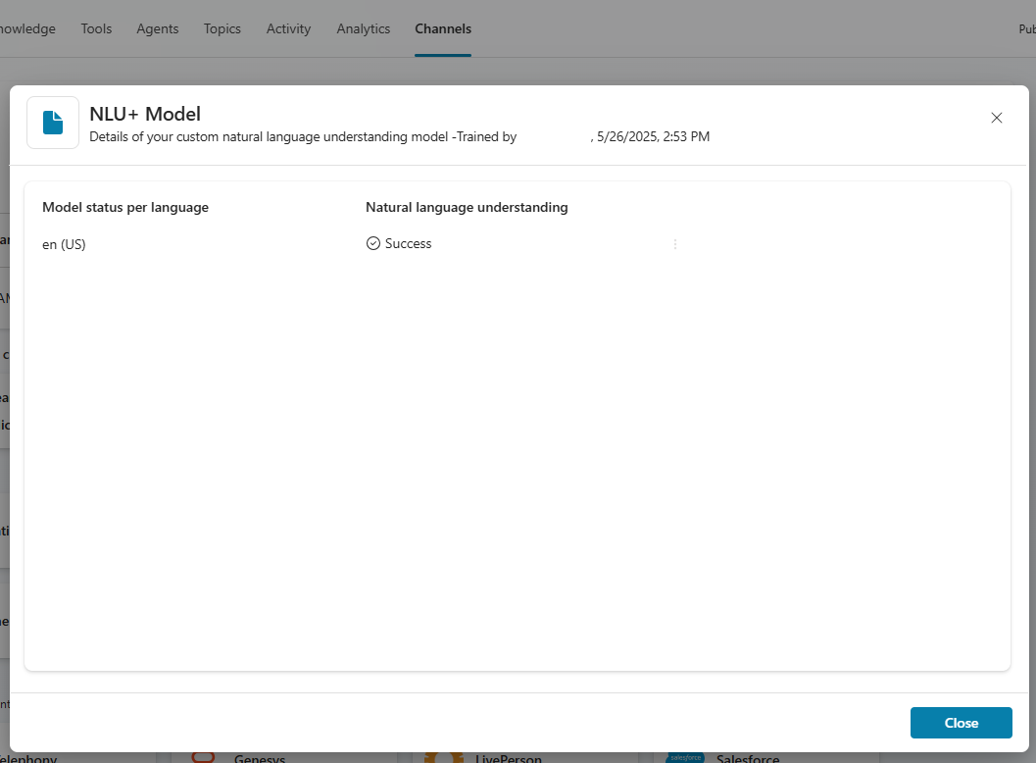The width and height of the screenshot is (1036, 763).
Task: Click the Genesys channel icon
Action: [x=203, y=756]
